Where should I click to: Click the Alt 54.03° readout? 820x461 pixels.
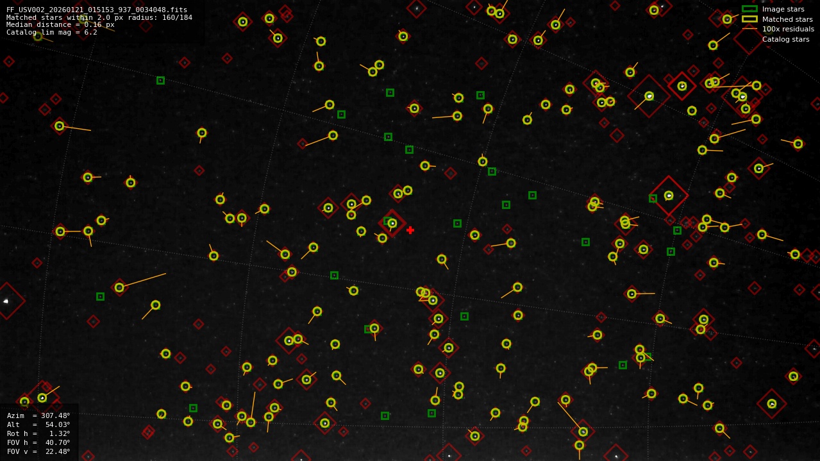tap(38, 424)
